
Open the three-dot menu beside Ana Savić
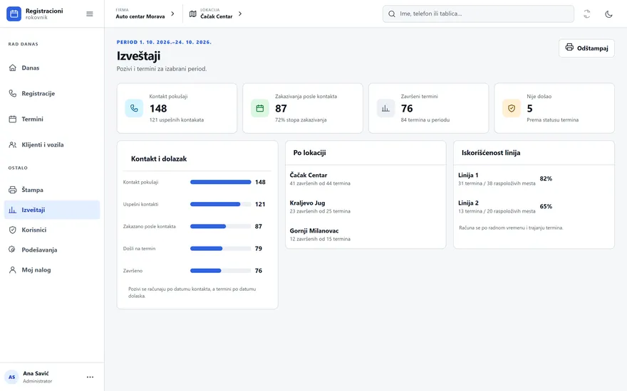click(90, 377)
